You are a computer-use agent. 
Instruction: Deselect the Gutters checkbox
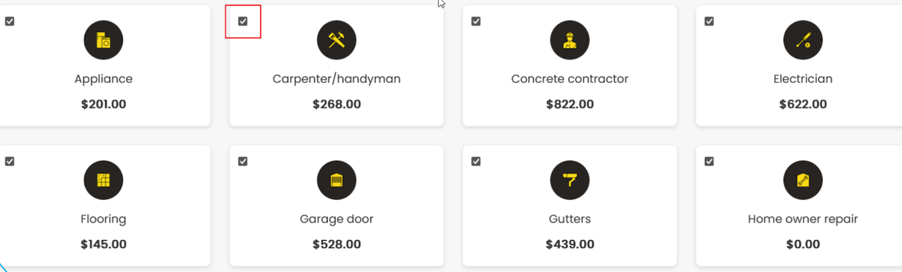476,161
